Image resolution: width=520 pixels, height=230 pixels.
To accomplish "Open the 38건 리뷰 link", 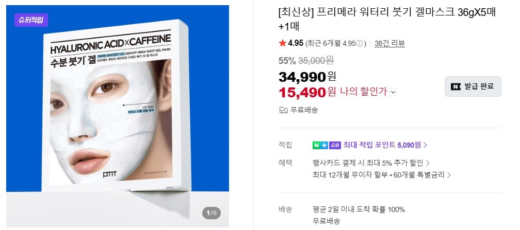I will coord(389,43).
